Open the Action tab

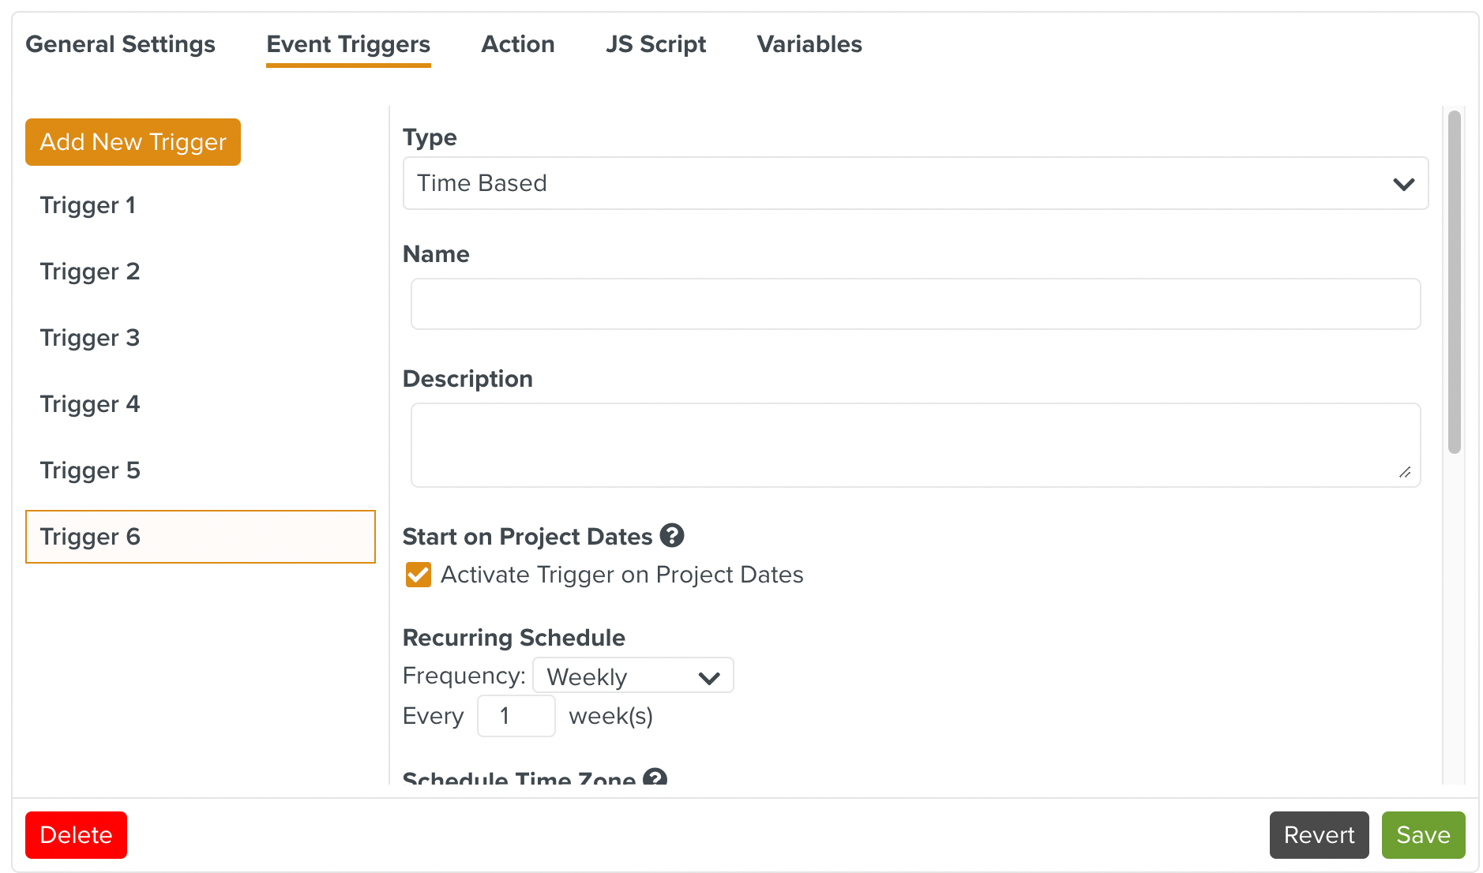(x=518, y=44)
